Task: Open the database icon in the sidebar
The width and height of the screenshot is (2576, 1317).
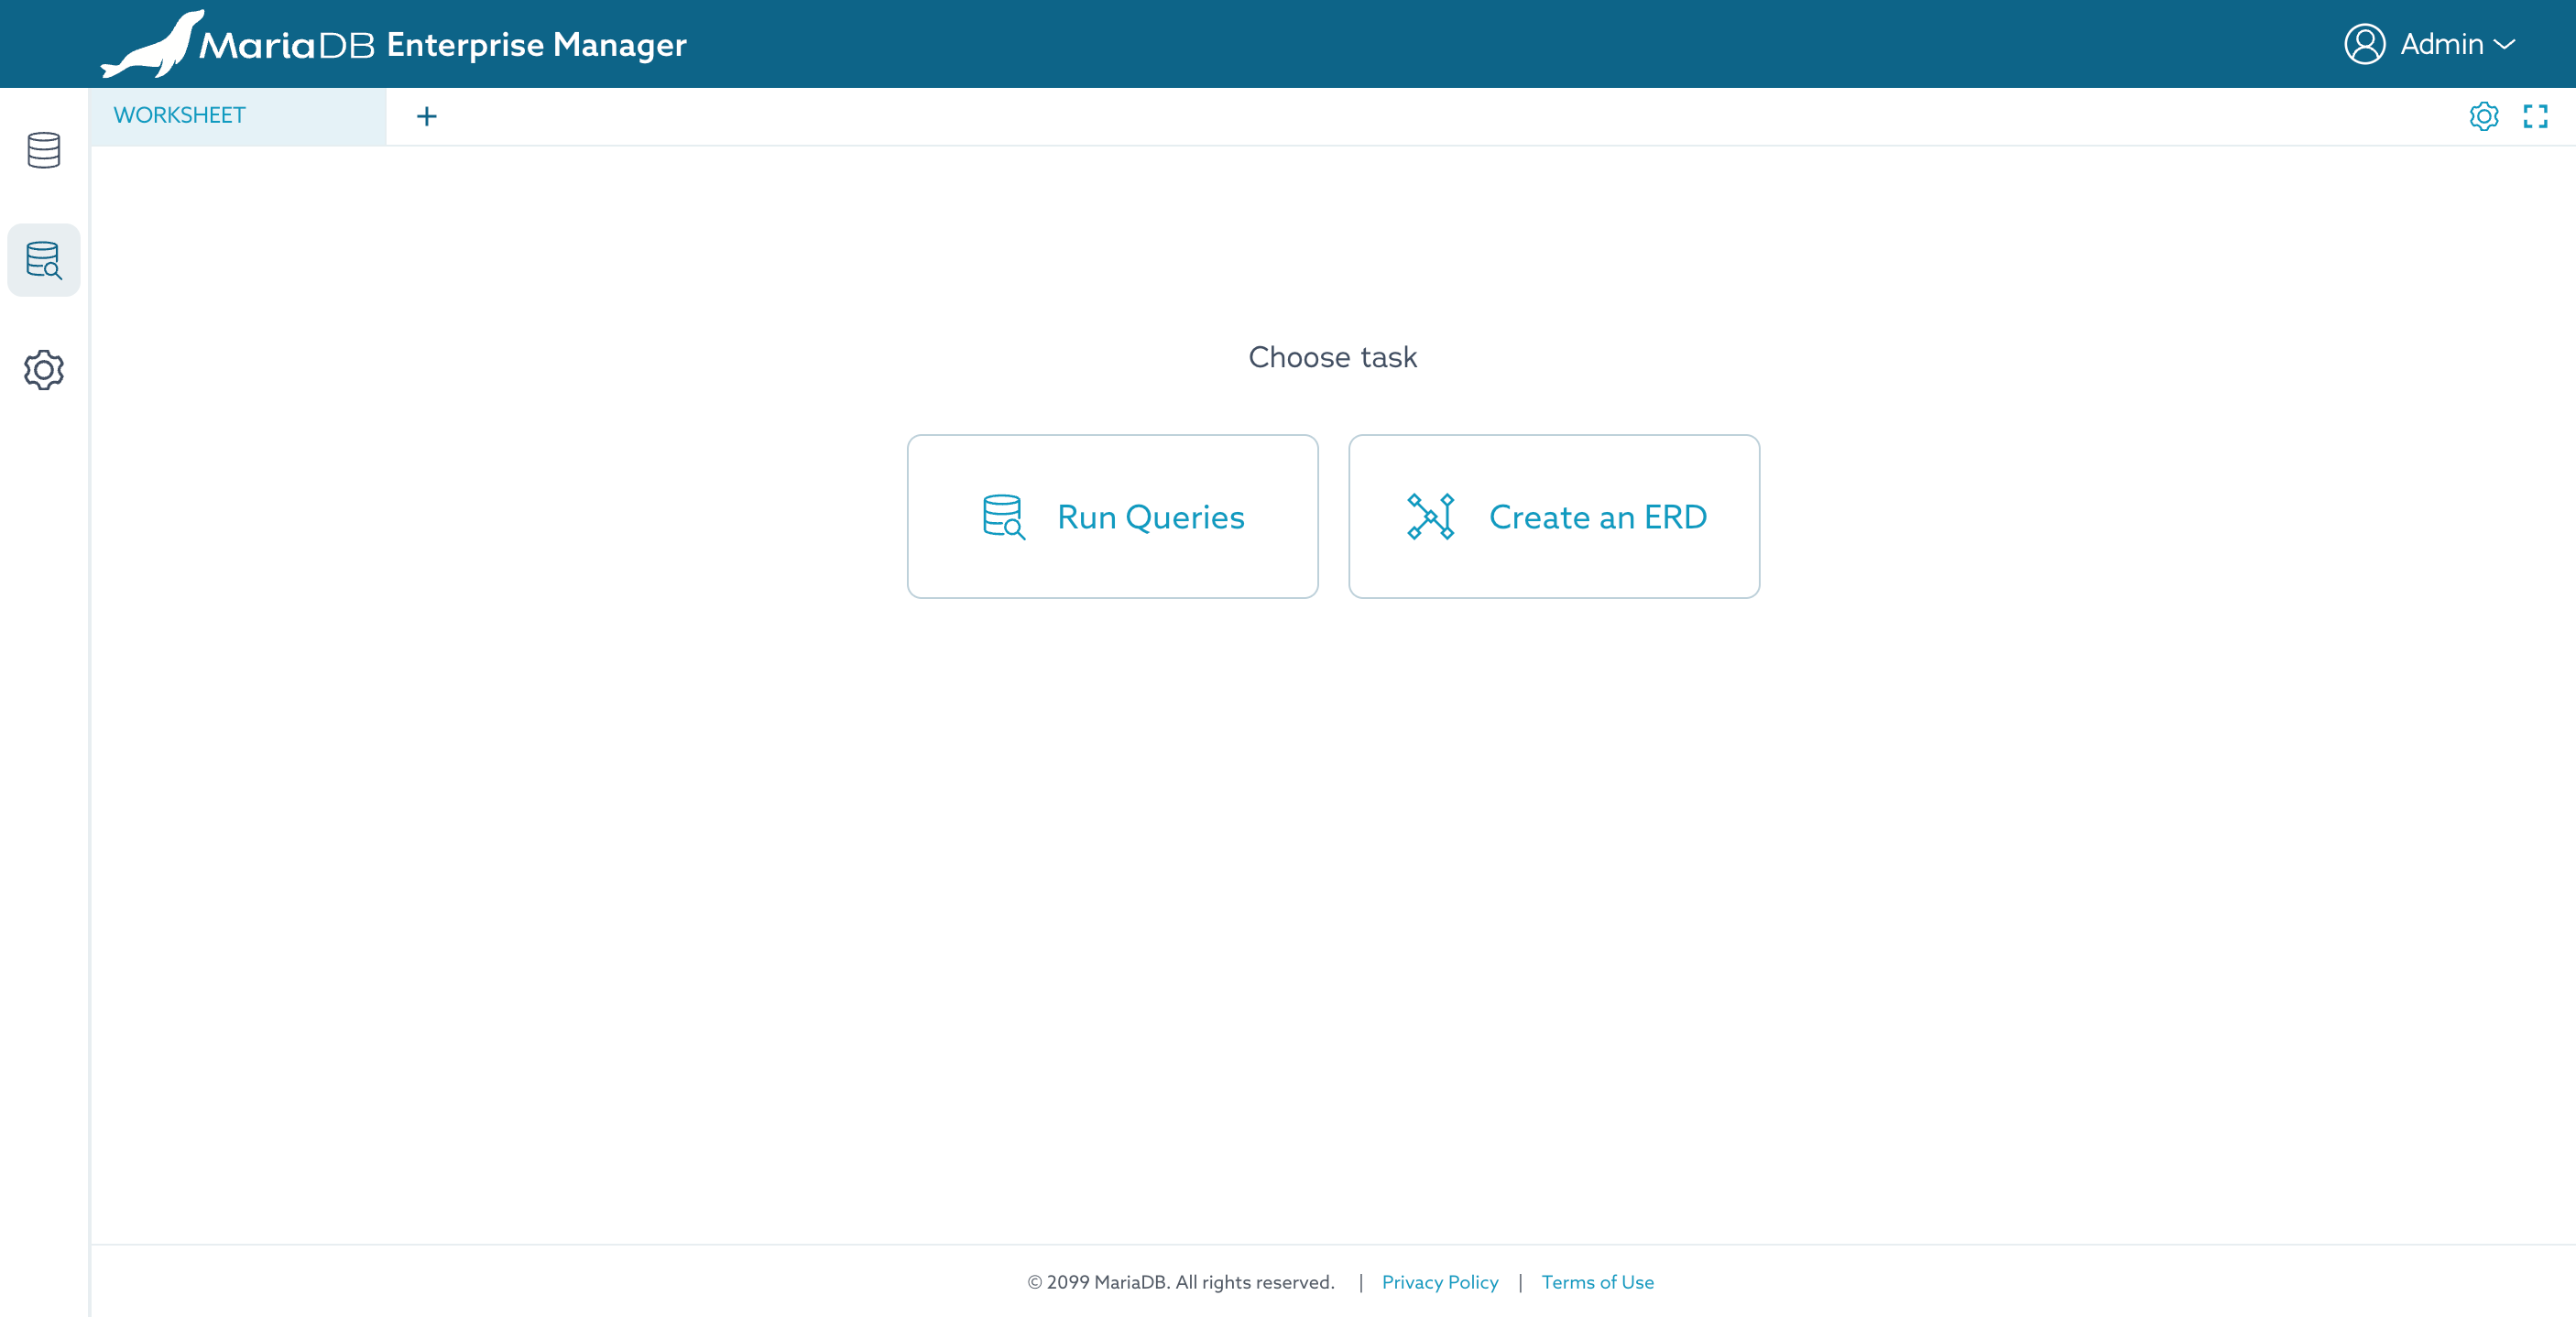Action: coord(43,150)
